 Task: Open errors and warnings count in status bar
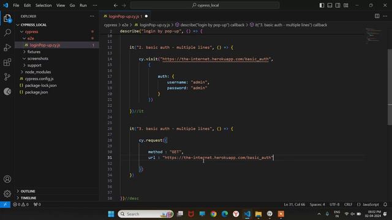pyautogui.click(x=21, y=205)
